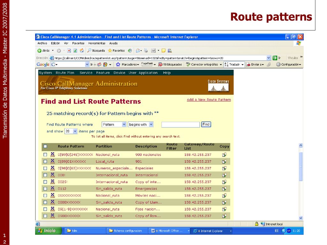Open the 0[98]0[63]XXXXXX route pattern link

click(x=74, y=168)
